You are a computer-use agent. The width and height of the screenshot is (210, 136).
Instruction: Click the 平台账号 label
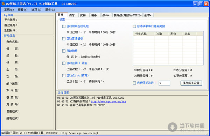click(x=11, y=20)
